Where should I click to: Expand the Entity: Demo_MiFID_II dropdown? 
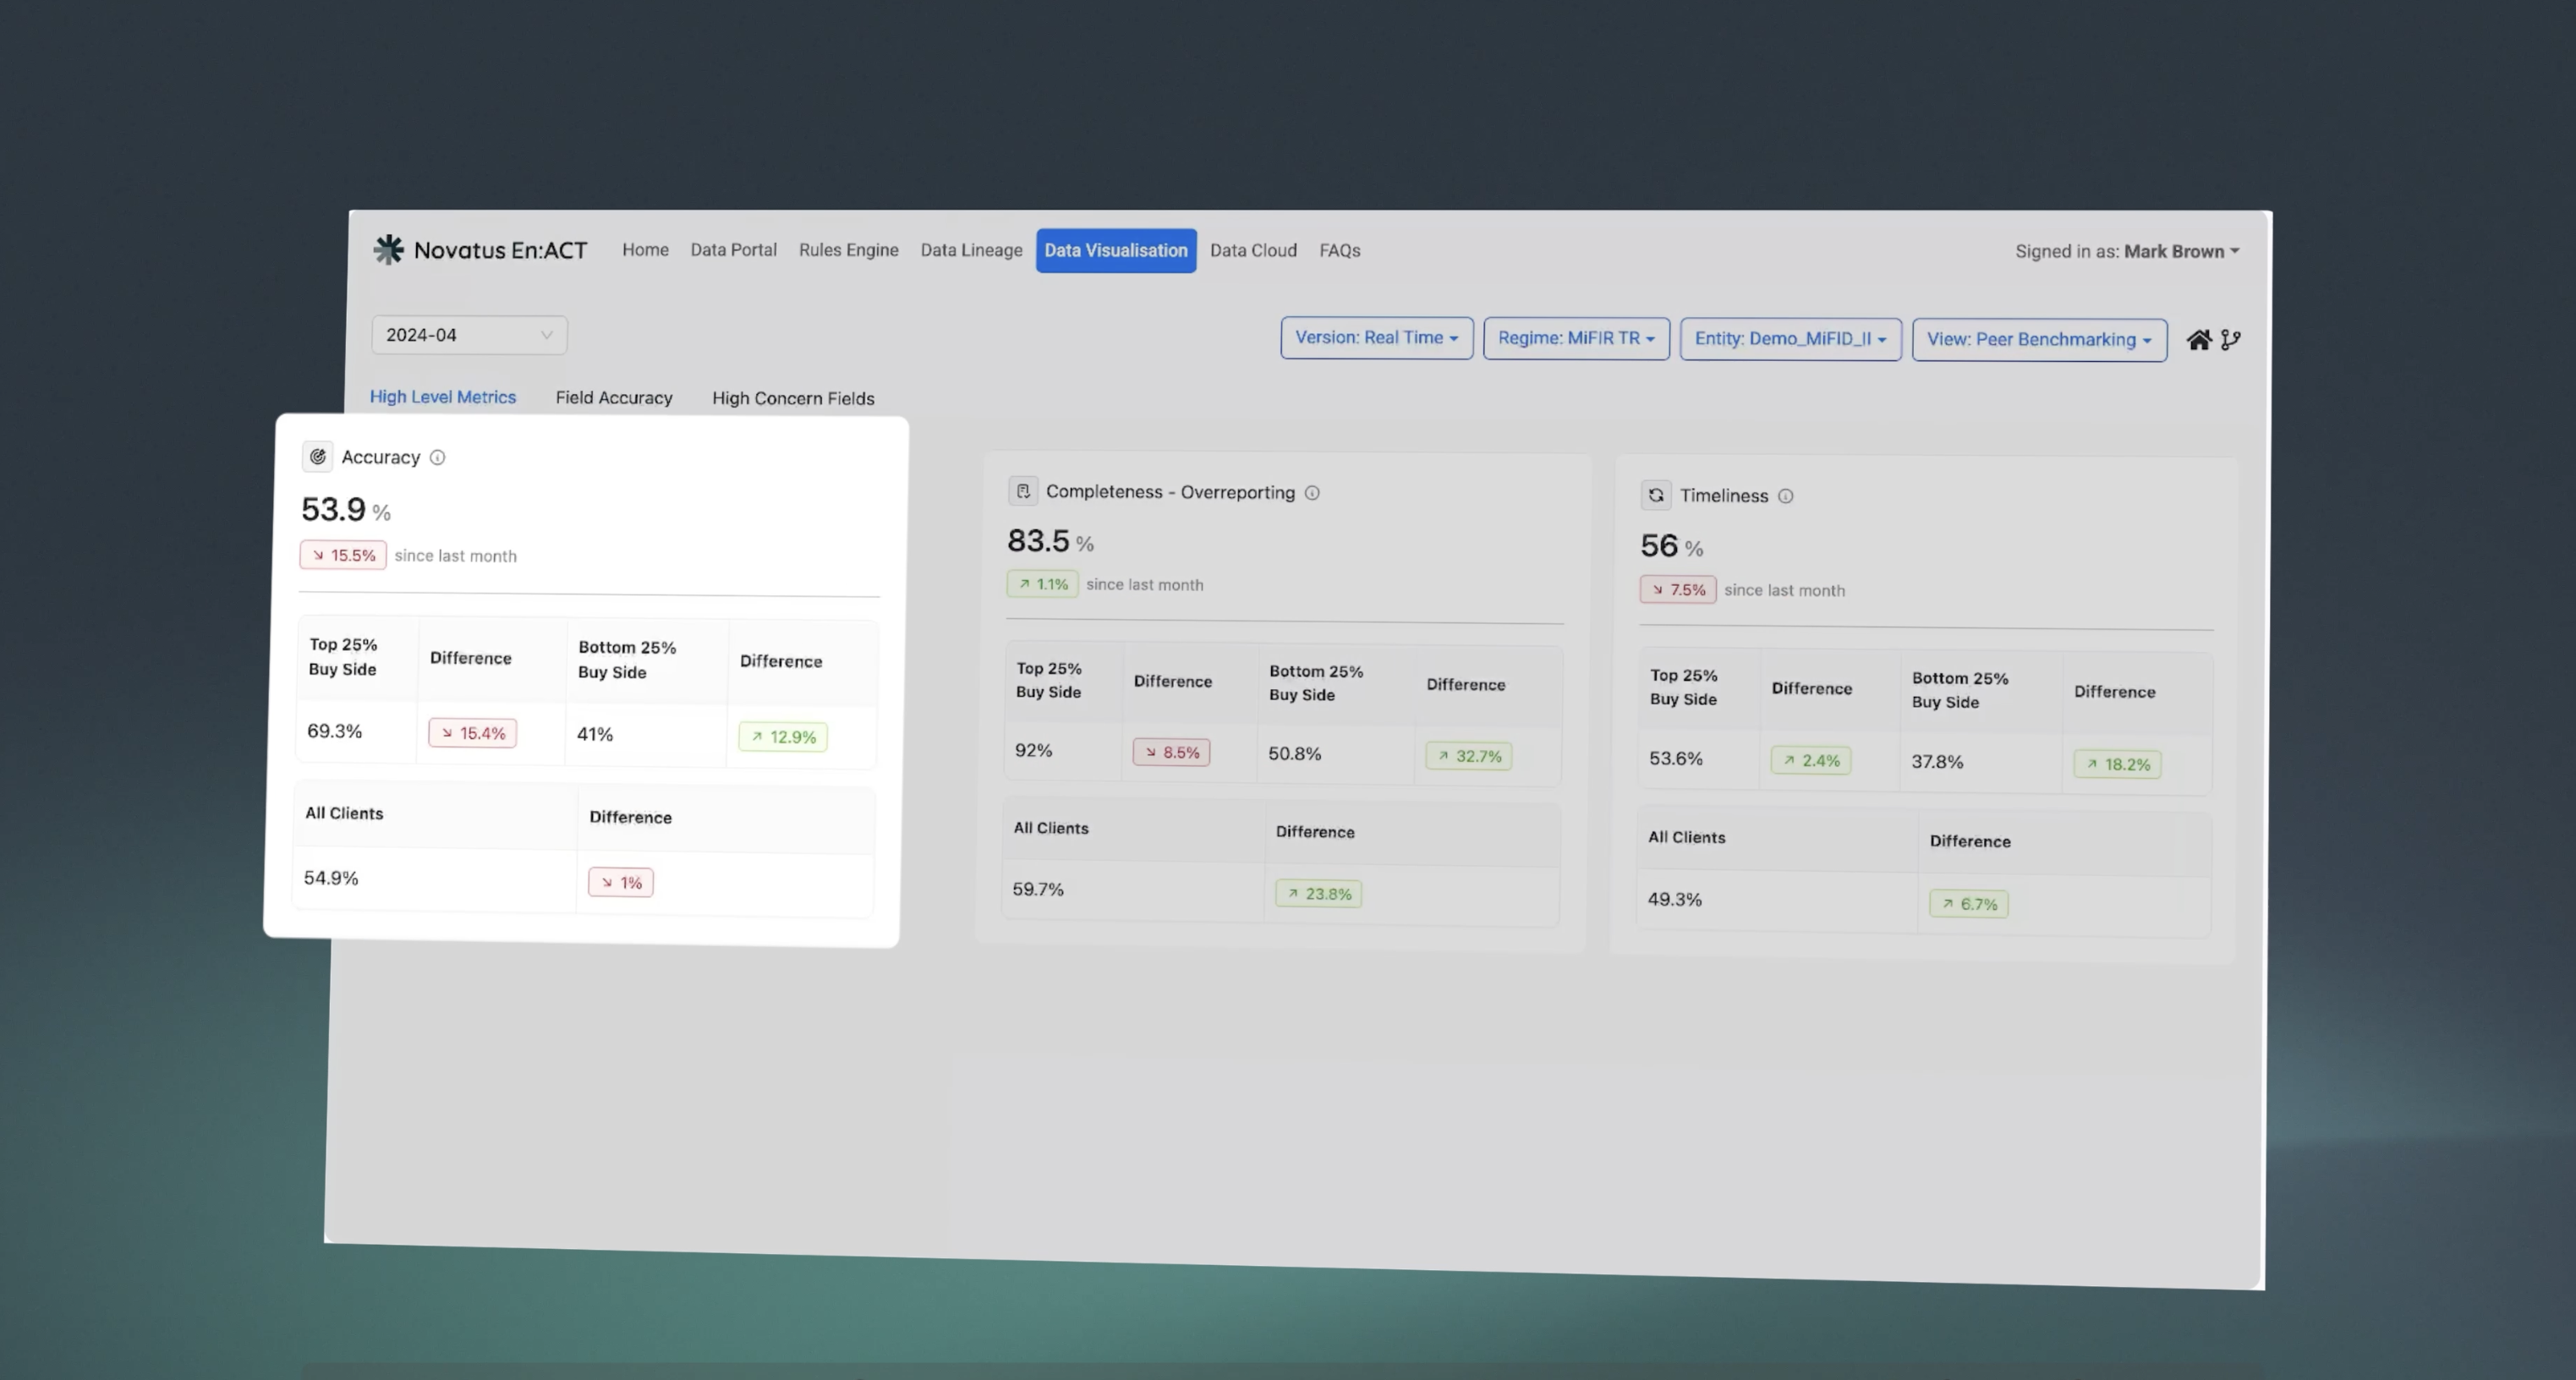(1790, 339)
